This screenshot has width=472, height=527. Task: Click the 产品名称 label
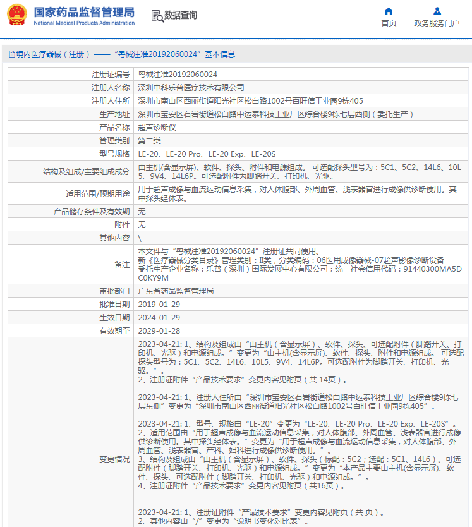click(114, 128)
